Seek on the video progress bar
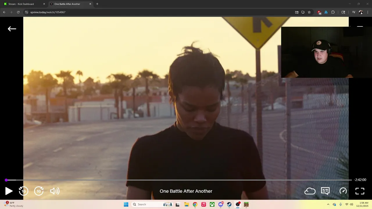The height and width of the screenshot is (209, 372). [x=179, y=180]
